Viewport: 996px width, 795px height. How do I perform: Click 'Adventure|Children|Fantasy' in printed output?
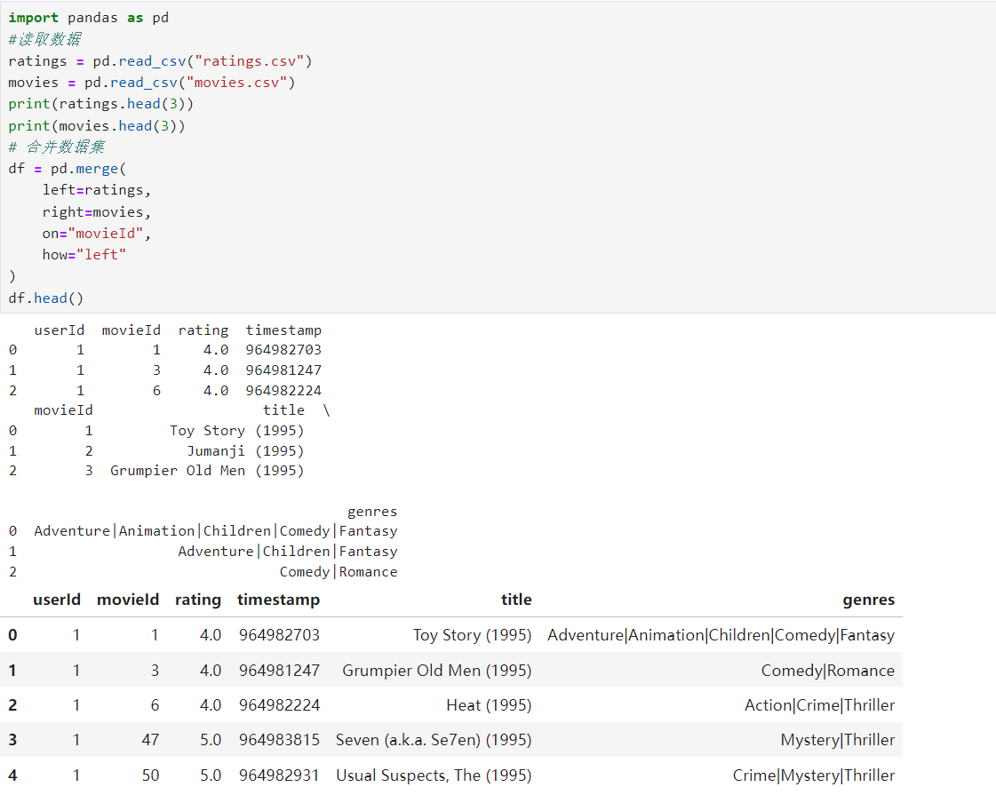coord(288,552)
